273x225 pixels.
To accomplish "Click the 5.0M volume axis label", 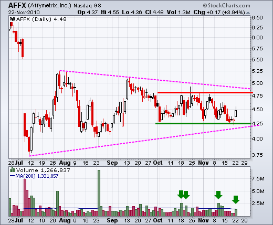I will point(258,191).
